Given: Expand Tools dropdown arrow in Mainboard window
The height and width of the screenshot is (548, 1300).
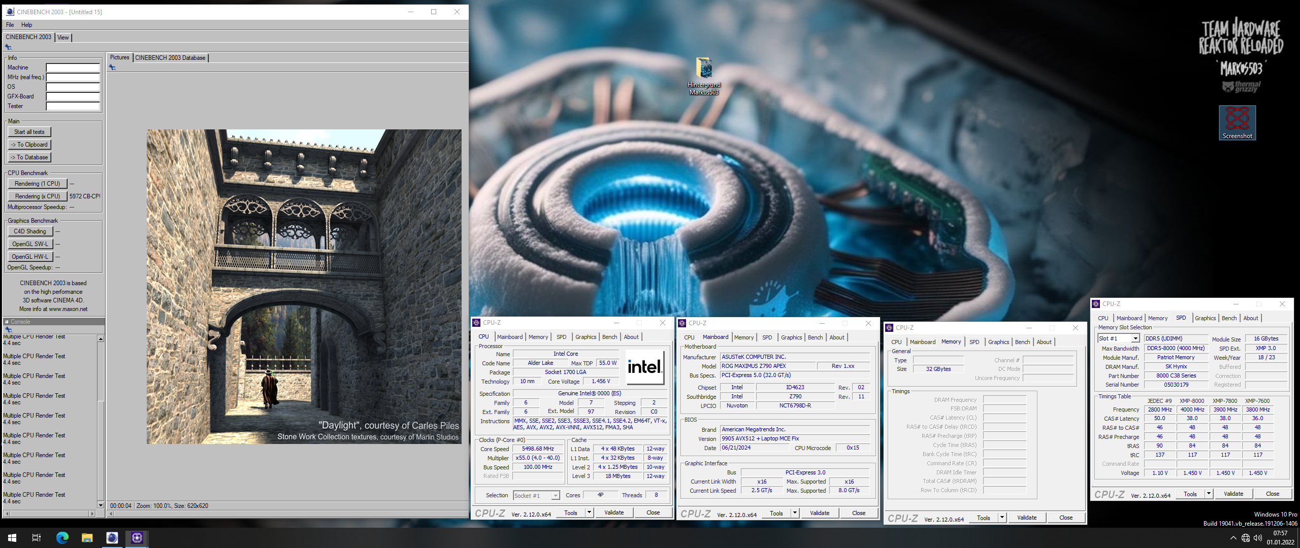Looking at the screenshot, I should coord(795,513).
